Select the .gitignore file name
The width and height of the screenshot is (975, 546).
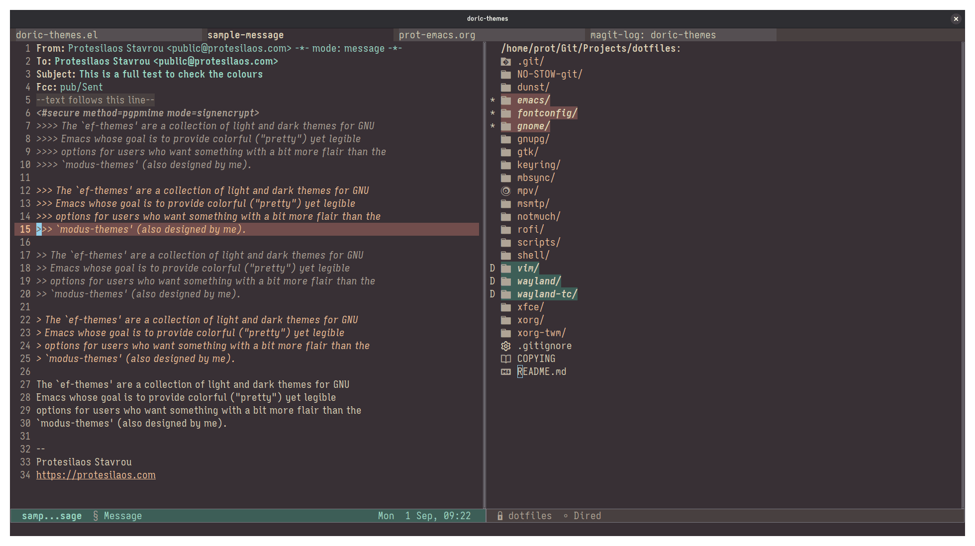(544, 346)
